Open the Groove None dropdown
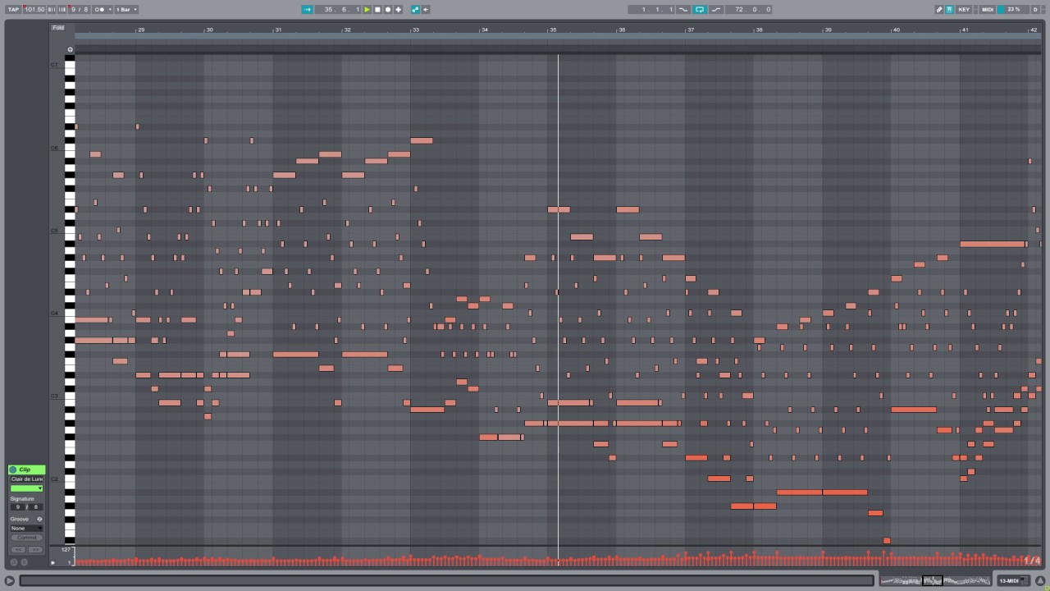Screen dimensions: 1050x591 pyautogui.click(x=26, y=529)
